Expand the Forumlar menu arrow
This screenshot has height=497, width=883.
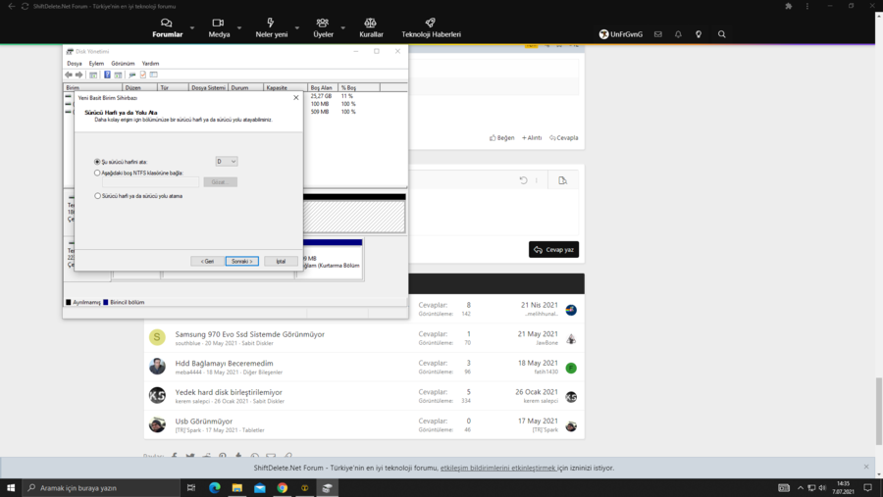point(192,28)
